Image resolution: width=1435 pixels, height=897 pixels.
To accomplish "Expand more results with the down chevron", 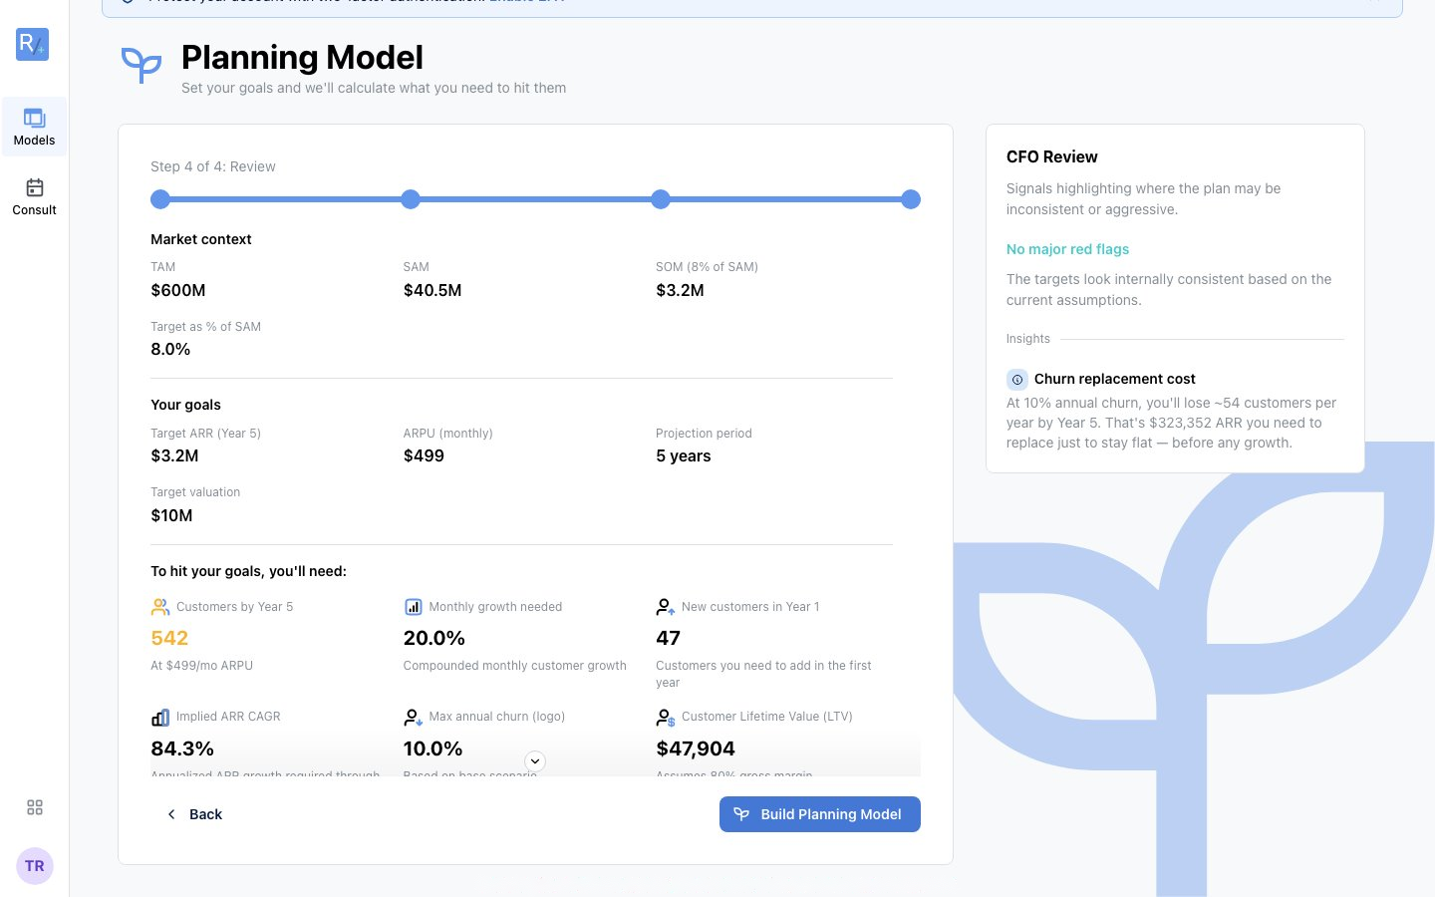I will point(535,761).
